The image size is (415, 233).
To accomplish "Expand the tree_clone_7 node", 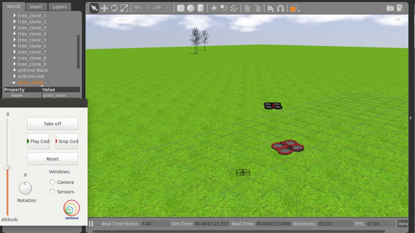I will [15, 52].
